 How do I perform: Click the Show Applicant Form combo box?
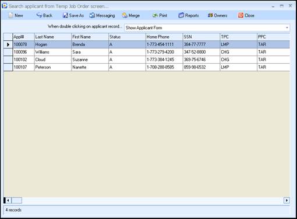[x=207, y=27]
